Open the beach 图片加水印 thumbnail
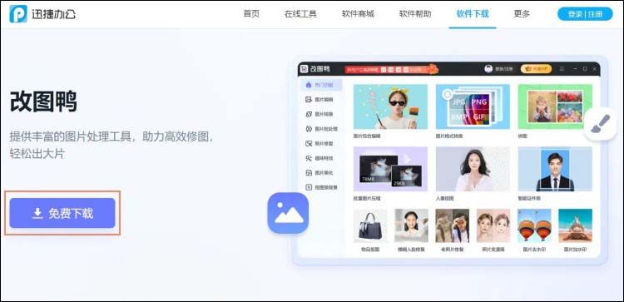This screenshot has width=624, height=302. (x=576, y=225)
